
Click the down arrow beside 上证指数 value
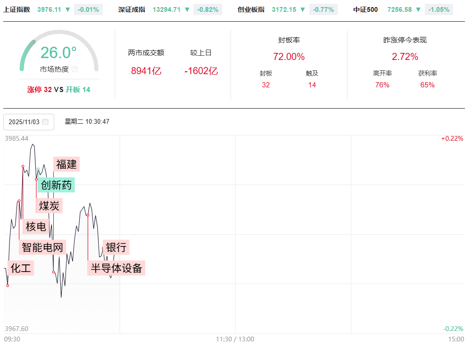tap(67, 9)
